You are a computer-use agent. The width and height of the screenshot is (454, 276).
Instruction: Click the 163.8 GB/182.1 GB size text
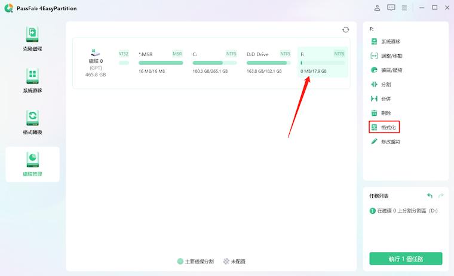pyautogui.click(x=264, y=71)
